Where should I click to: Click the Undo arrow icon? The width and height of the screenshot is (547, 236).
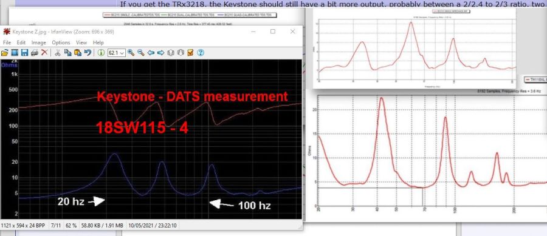pyautogui.click(x=88, y=53)
